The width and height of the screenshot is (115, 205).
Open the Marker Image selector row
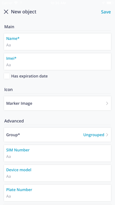pos(58,103)
